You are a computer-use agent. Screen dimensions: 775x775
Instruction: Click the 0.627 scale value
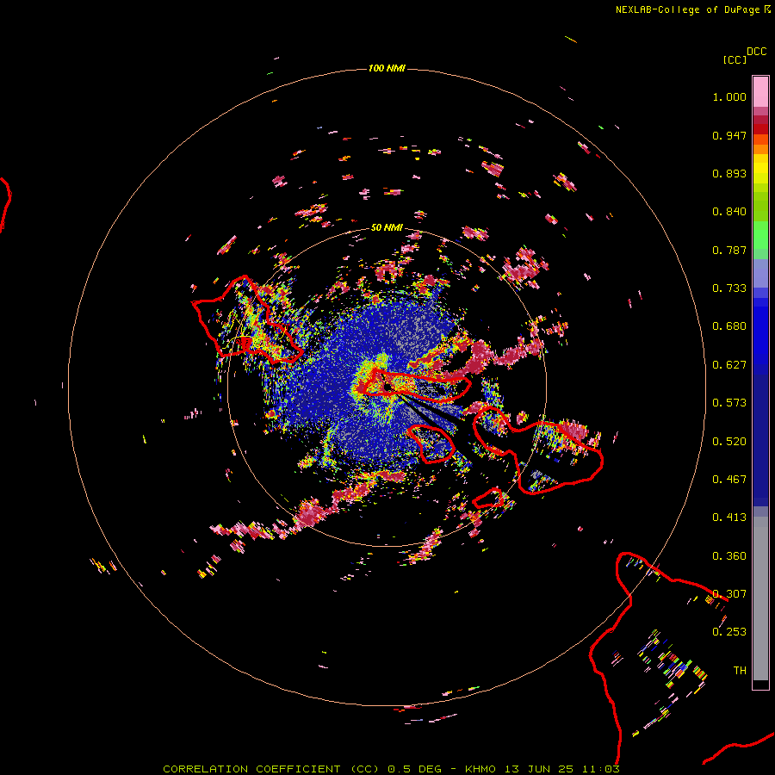point(729,365)
